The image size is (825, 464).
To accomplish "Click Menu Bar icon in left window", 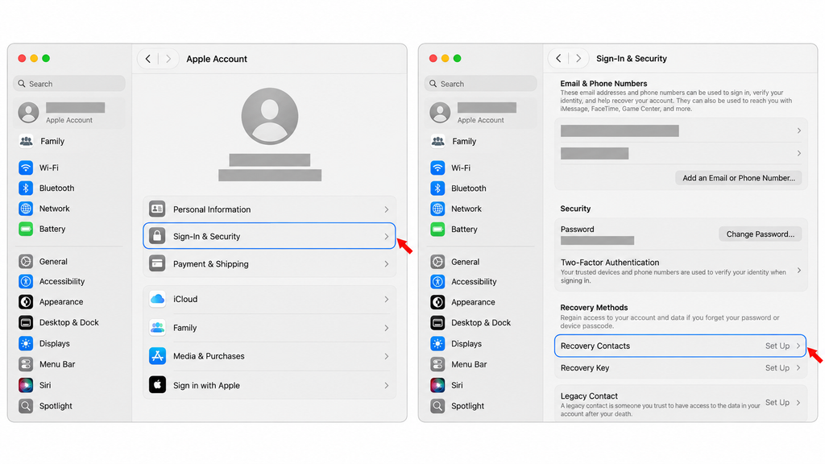I will pos(26,364).
